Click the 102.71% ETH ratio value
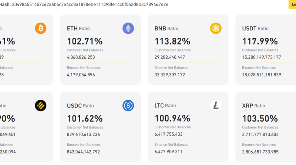The image size is (296, 165). (x=85, y=41)
